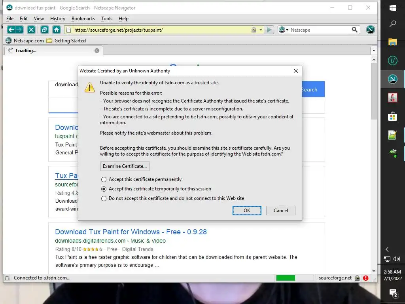Click the page icon in the address bar

[x=69, y=30]
